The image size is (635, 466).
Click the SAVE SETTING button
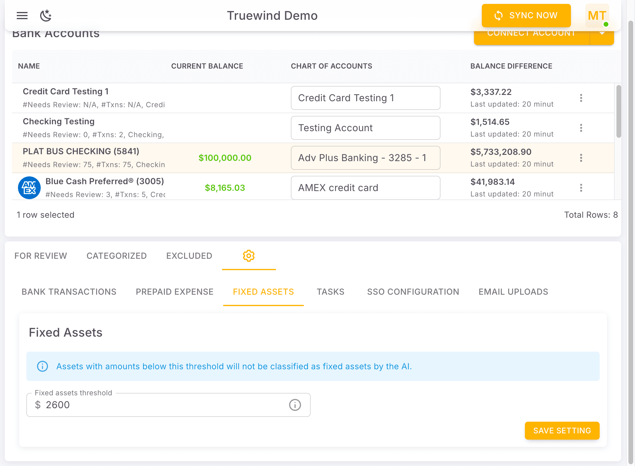coord(562,431)
